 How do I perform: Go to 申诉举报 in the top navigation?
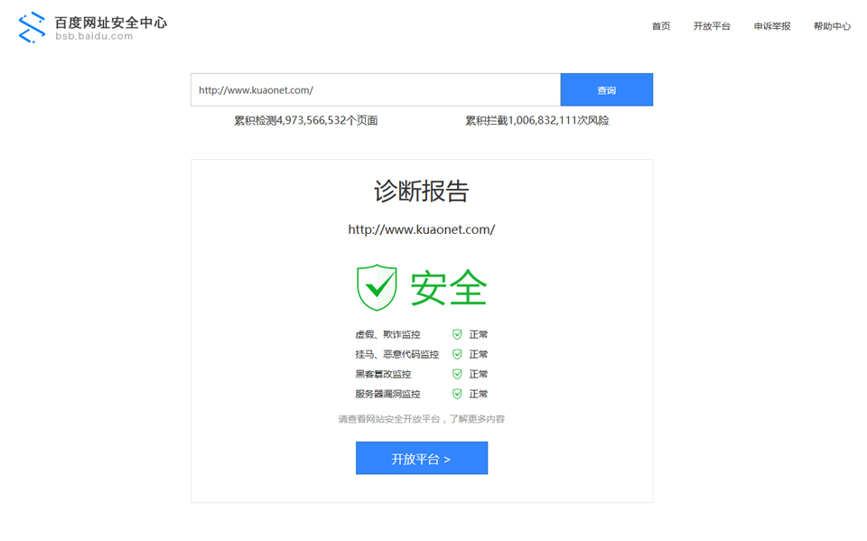(x=772, y=26)
